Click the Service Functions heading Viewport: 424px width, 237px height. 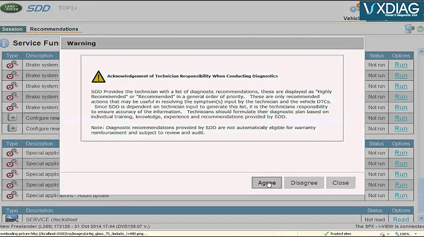click(x=36, y=43)
